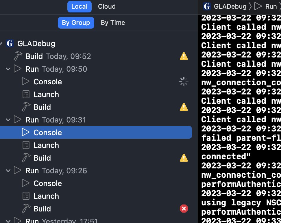
Task: Click the hammer icon of Build under Run 09:50
Action: pyautogui.click(x=26, y=107)
